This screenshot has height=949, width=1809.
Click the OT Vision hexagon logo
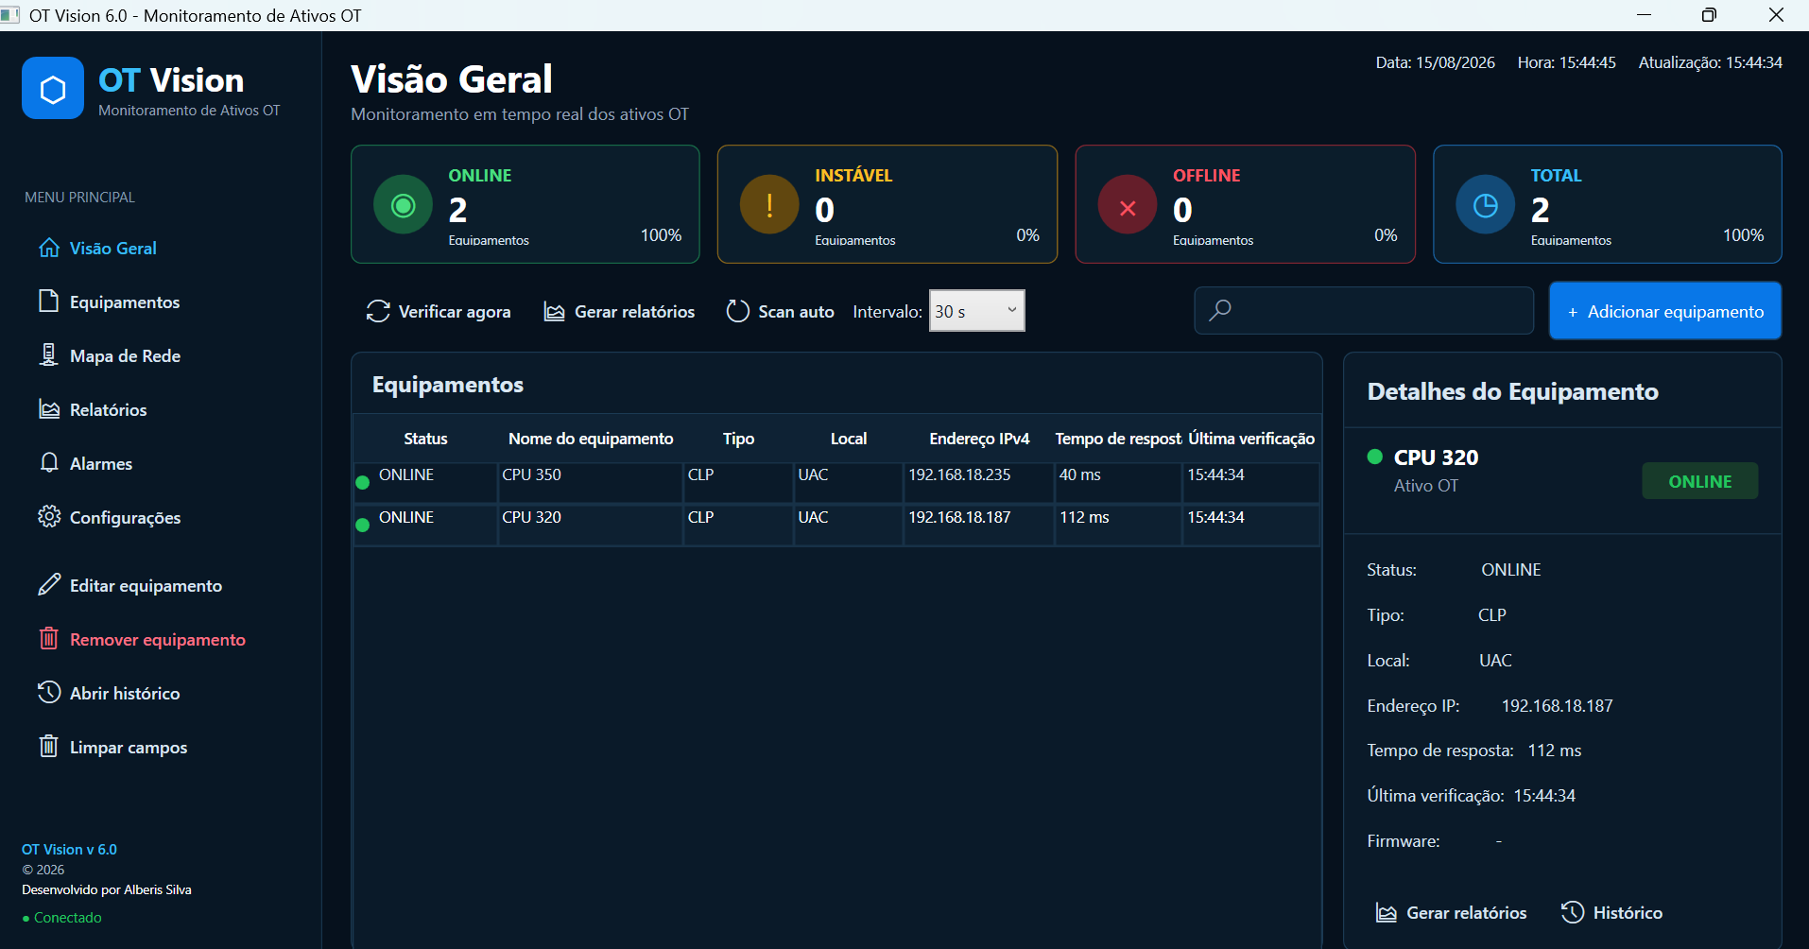pyautogui.click(x=53, y=88)
